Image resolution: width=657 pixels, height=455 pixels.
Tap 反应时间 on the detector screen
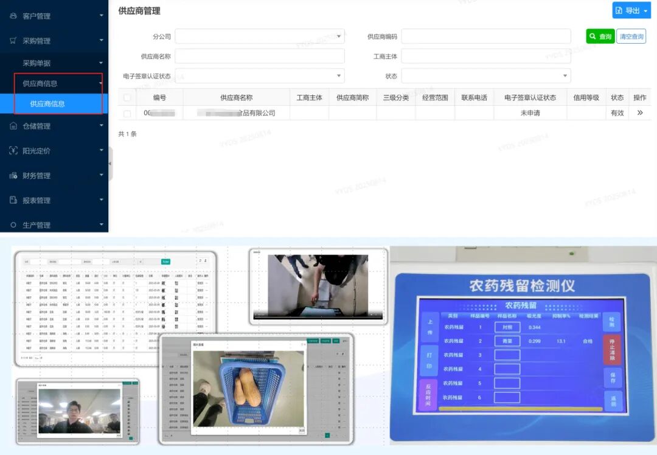[x=428, y=395]
